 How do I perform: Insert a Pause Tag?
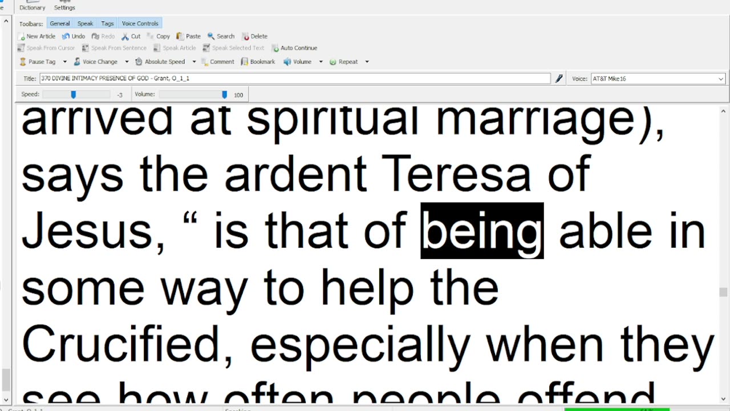coord(38,62)
